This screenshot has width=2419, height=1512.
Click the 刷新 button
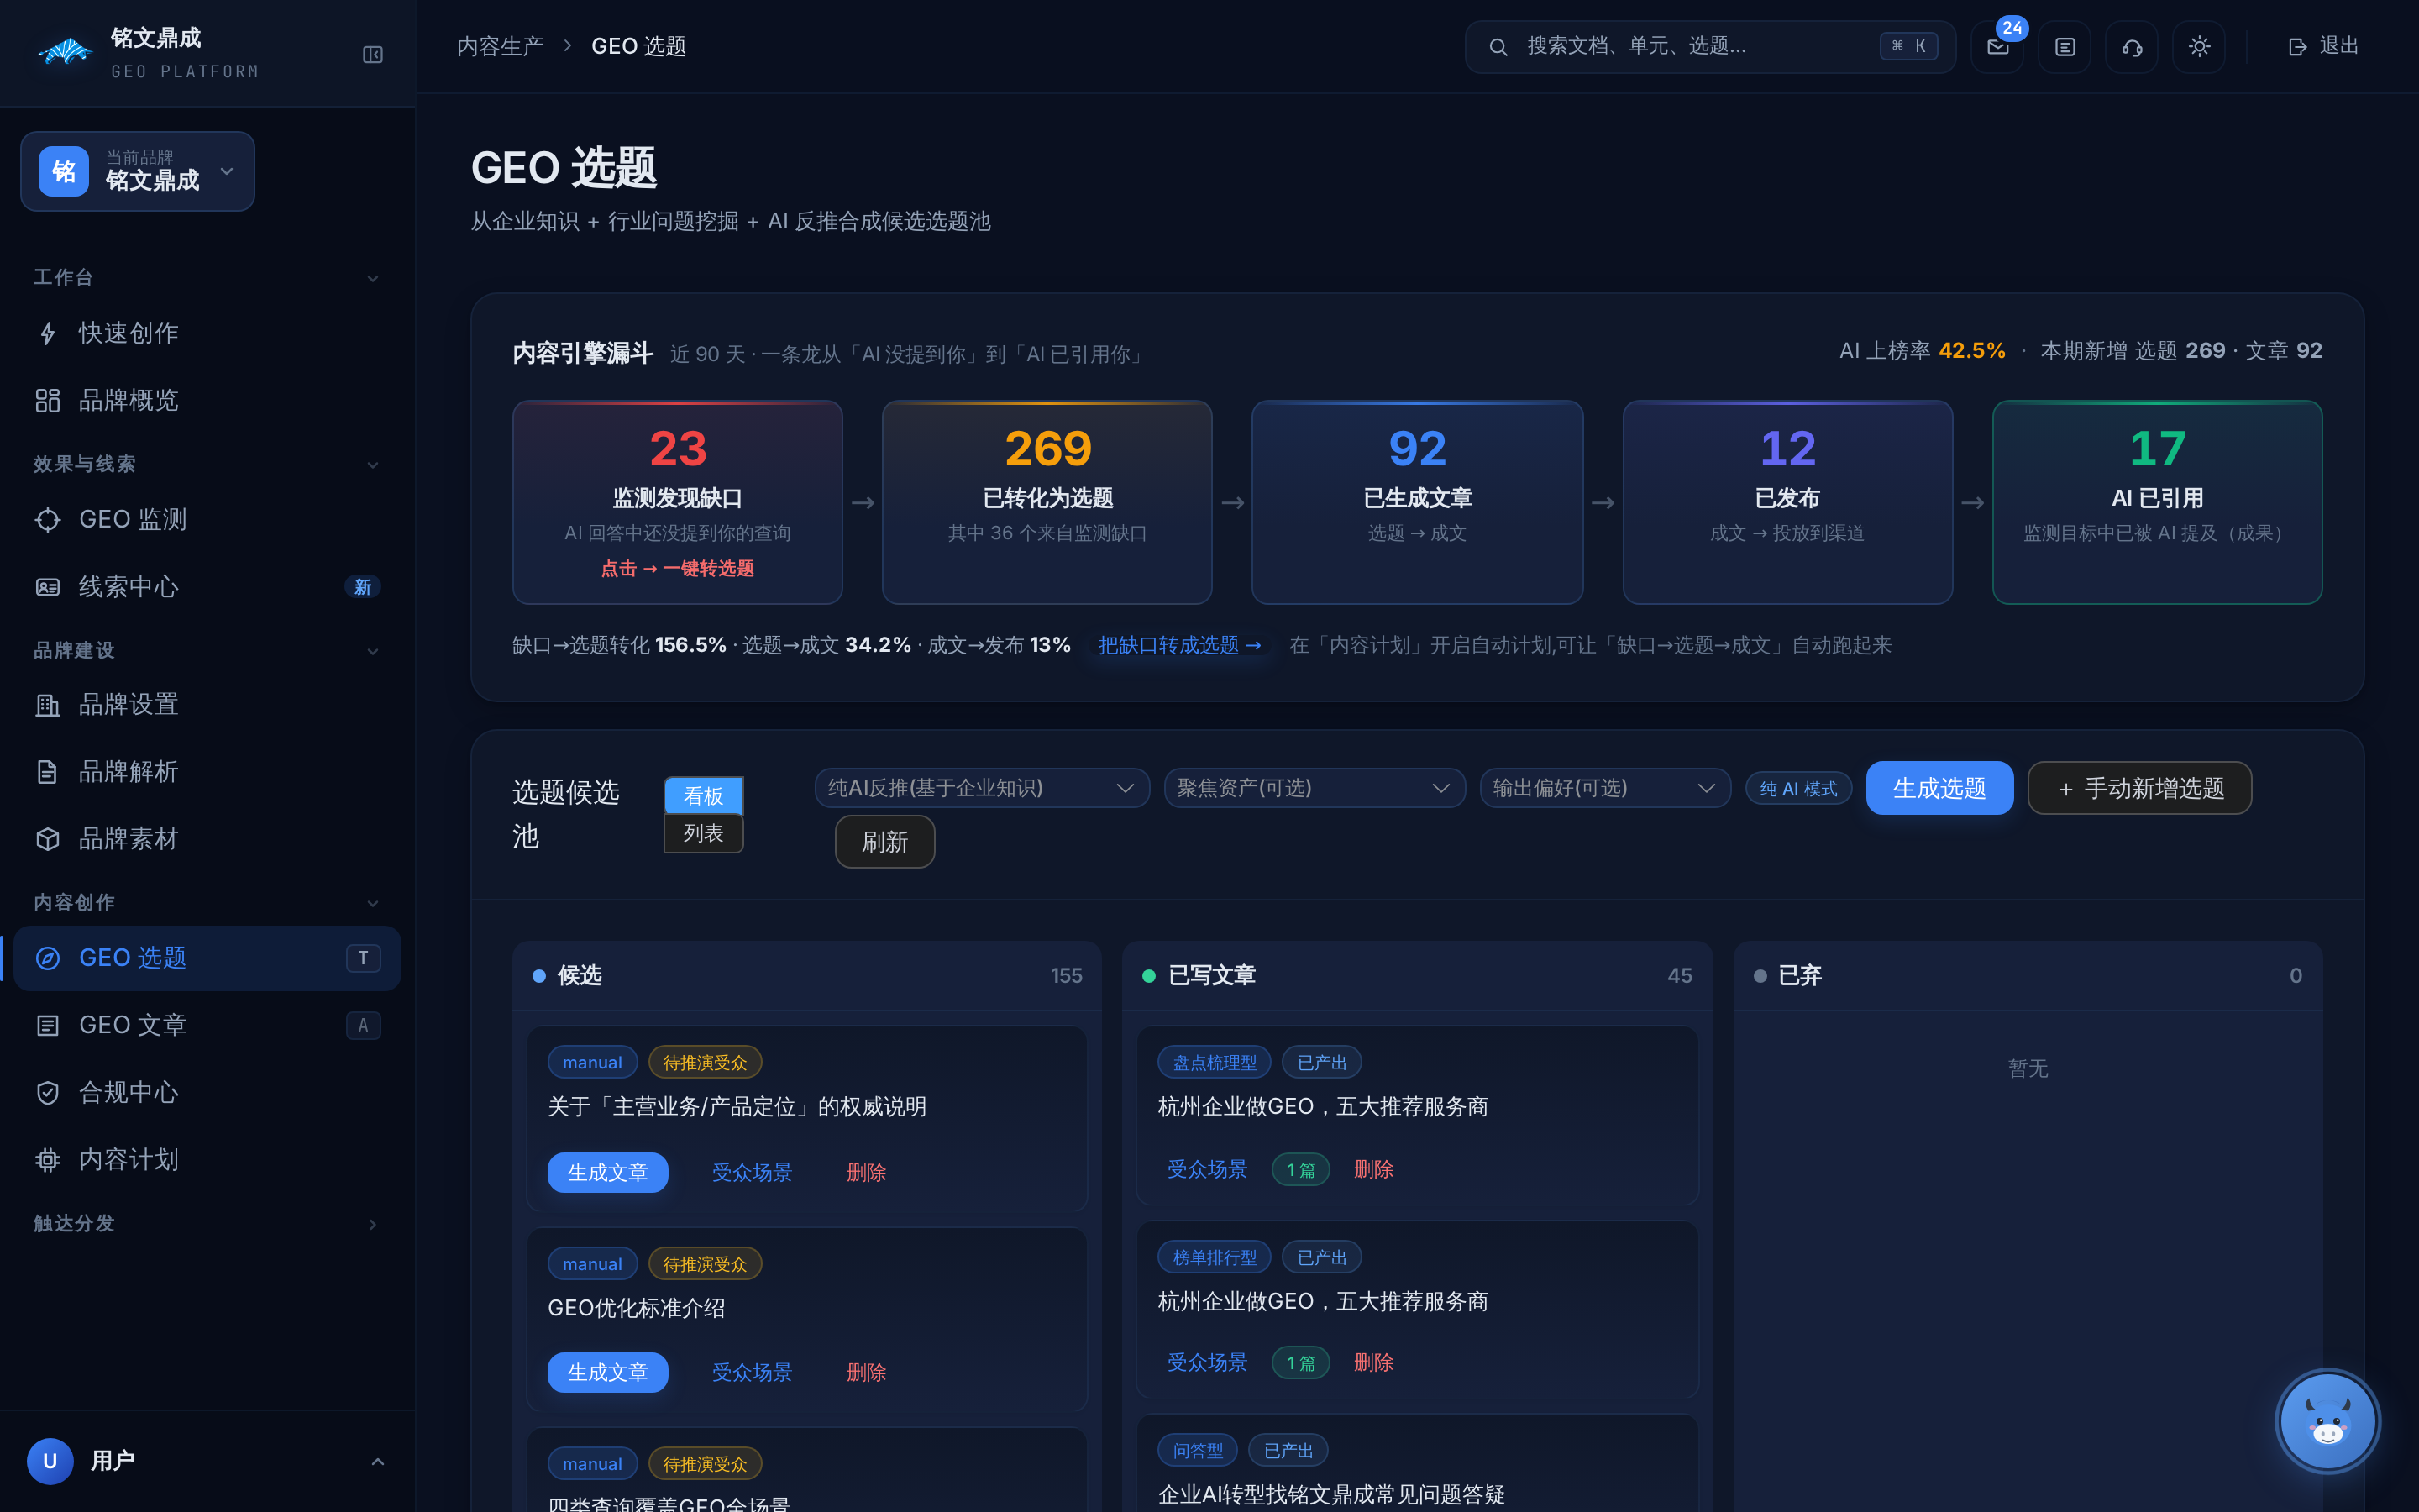884,842
